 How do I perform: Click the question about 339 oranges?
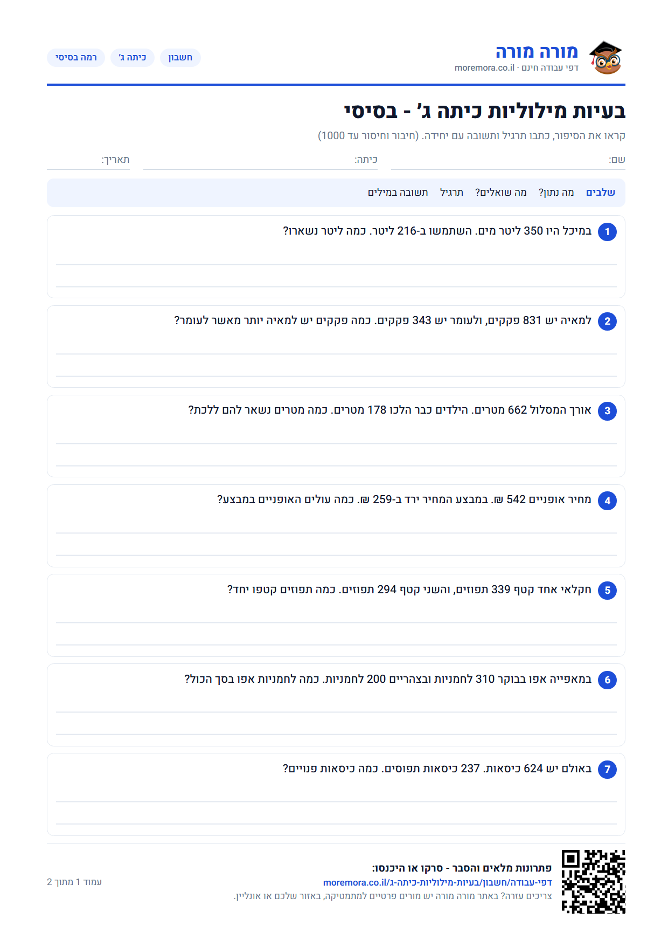point(409,589)
